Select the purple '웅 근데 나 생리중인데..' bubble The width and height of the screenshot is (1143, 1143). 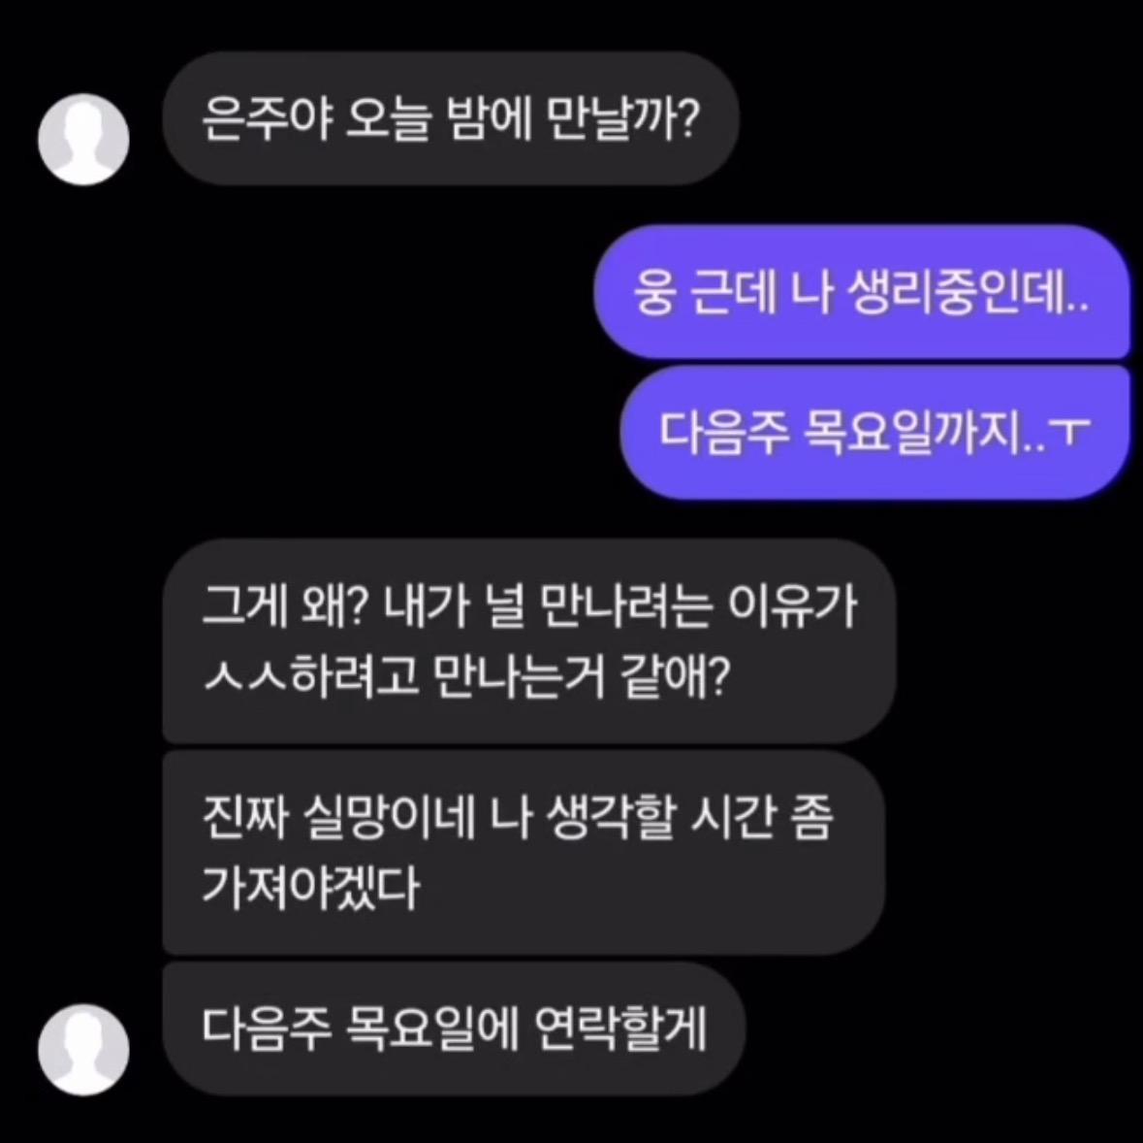click(x=862, y=292)
